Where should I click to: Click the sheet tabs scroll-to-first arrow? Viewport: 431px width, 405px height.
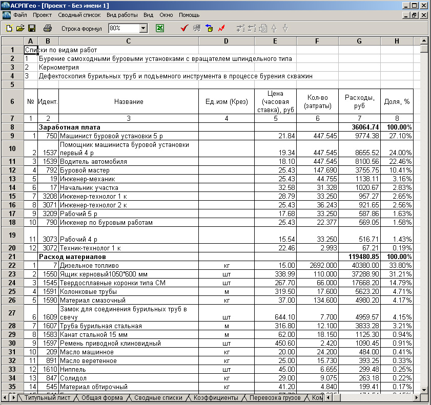pos(5,398)
